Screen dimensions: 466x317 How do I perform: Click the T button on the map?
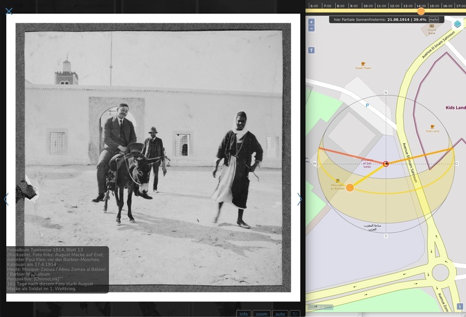(x=311, y=50)
